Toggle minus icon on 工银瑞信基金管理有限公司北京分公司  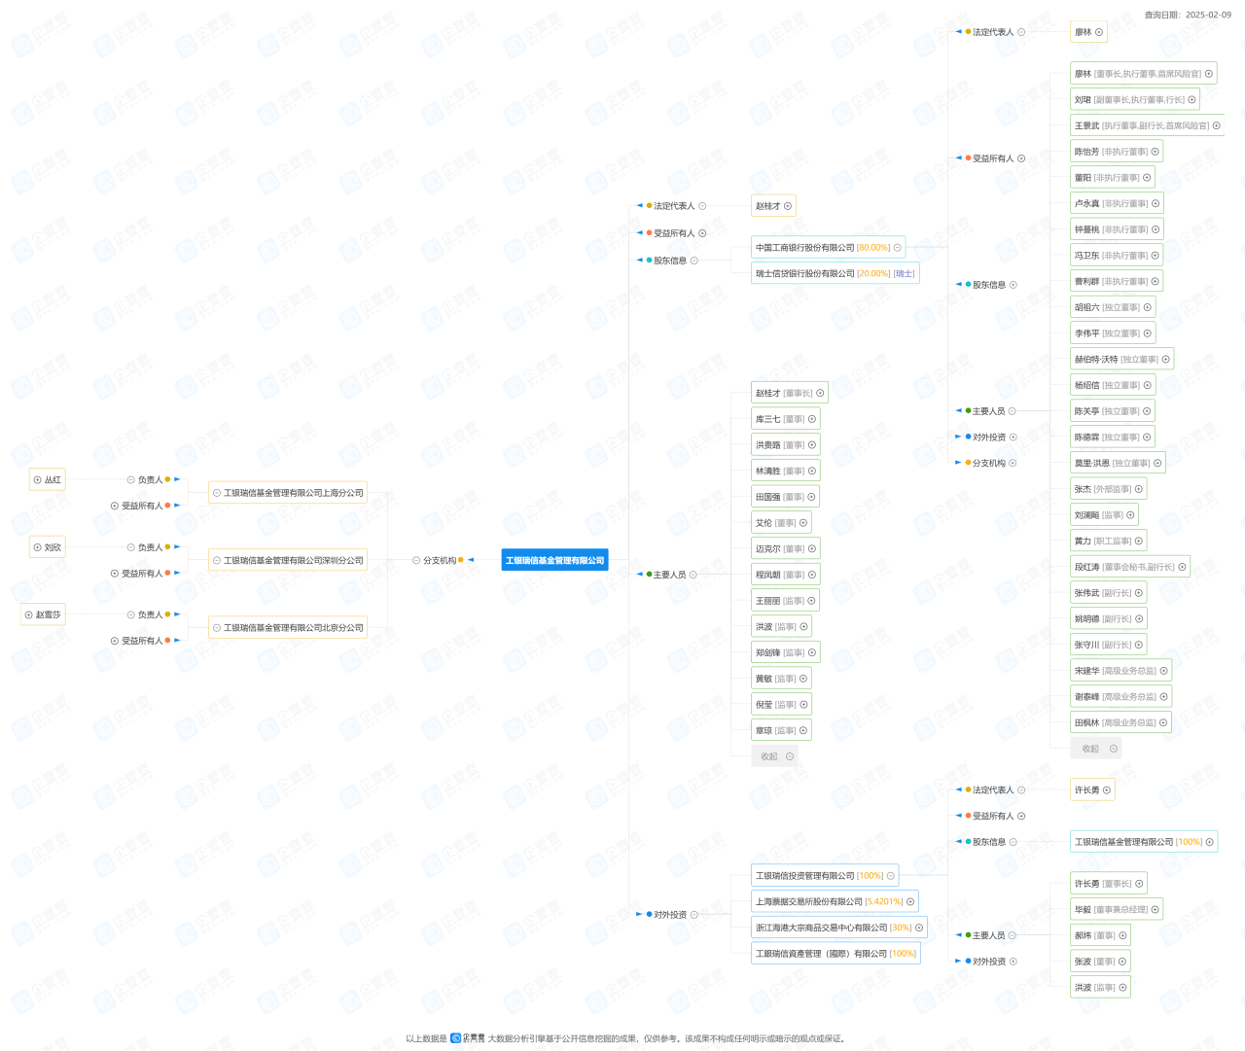[x=217, y=628]
